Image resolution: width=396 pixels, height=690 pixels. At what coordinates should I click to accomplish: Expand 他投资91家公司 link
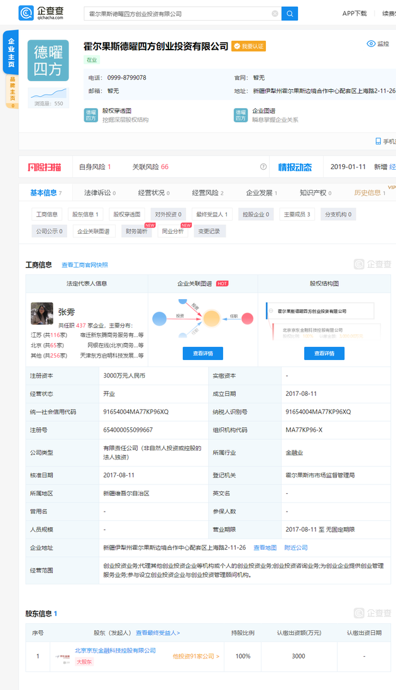click(196, 656)
